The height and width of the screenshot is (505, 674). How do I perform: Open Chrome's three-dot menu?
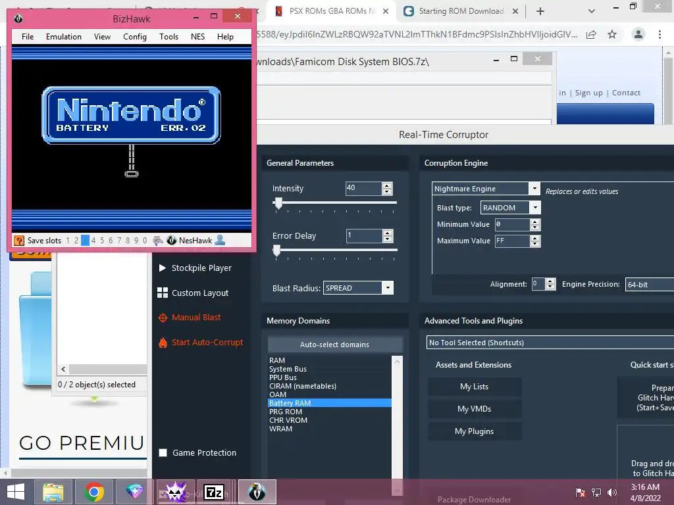(660, 34)
